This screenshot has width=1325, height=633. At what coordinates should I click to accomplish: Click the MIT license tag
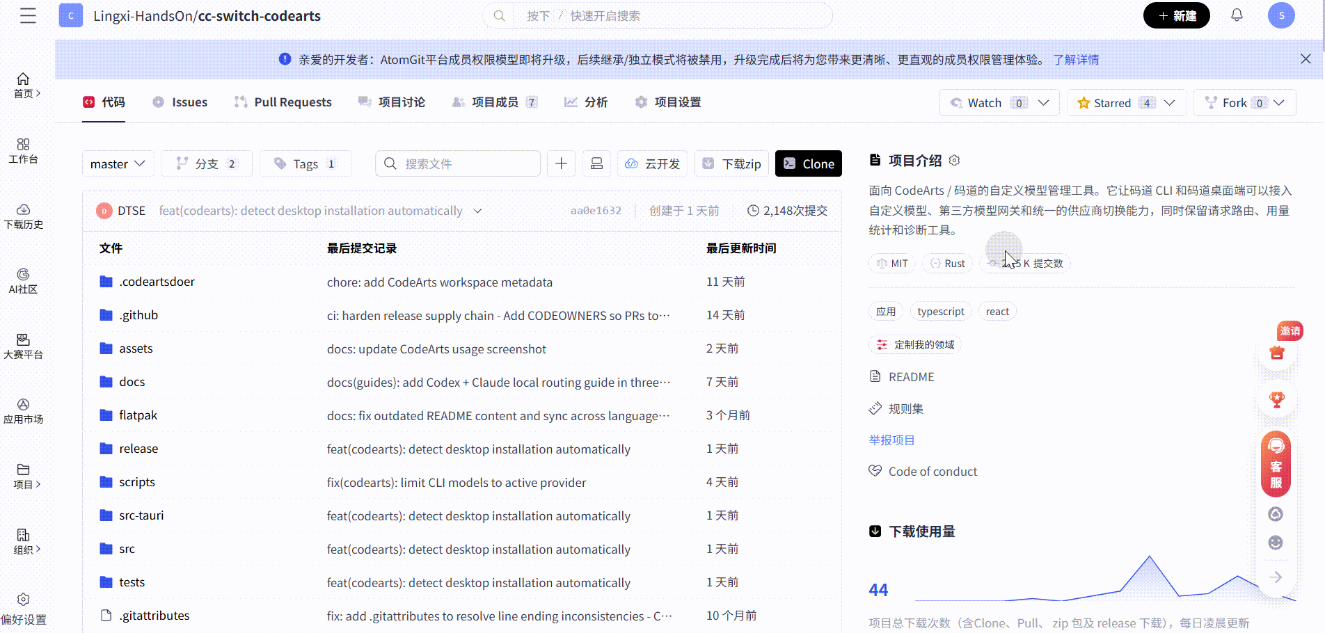892,264
